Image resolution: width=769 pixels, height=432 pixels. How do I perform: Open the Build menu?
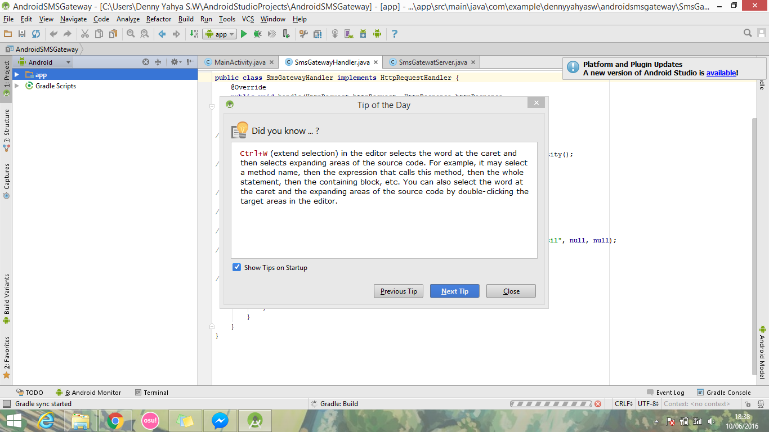(186, 19)
